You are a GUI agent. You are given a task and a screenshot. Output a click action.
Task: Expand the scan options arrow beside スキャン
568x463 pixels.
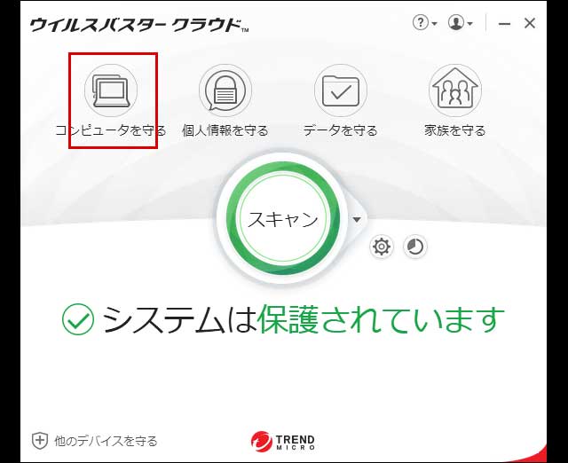coord(357,220)
